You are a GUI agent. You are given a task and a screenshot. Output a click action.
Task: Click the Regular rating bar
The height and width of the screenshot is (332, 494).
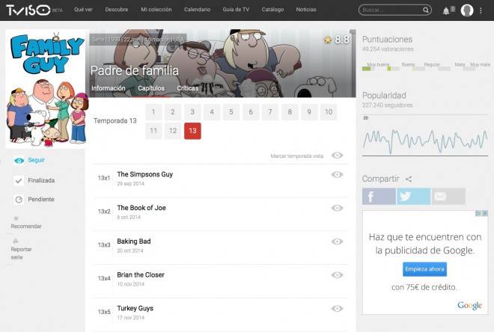coord(418,69)
